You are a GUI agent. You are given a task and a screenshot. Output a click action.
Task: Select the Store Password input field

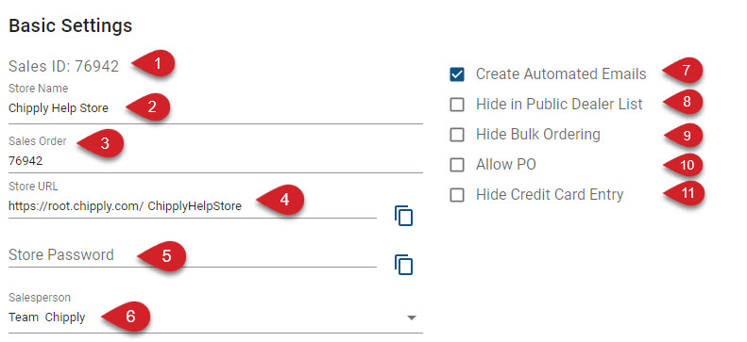(x=193, y=255)
